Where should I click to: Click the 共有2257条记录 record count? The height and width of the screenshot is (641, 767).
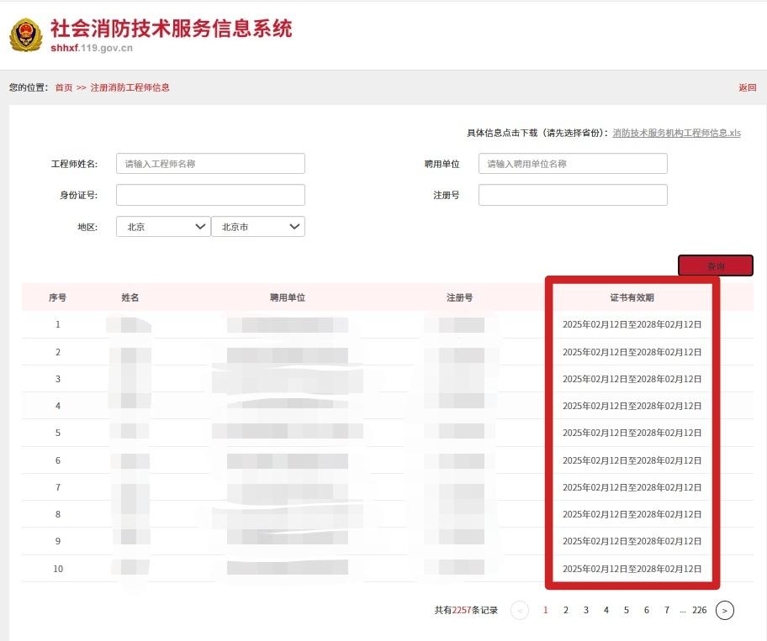(466, 610)
